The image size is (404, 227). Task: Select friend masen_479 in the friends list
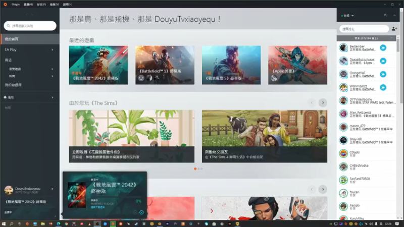click(366, 127)
